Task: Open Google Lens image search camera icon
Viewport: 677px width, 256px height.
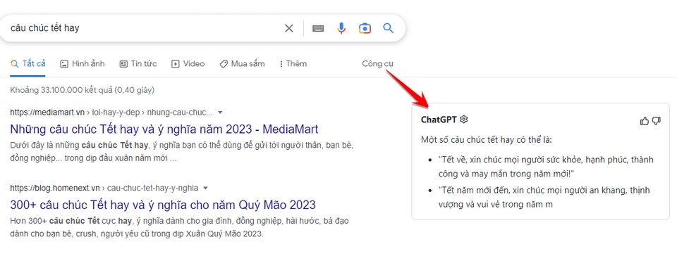Action: coord(365,28)
